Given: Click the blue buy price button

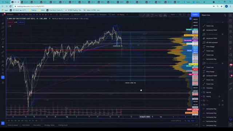Looking at the screenshot, I should tap(21, 22).
